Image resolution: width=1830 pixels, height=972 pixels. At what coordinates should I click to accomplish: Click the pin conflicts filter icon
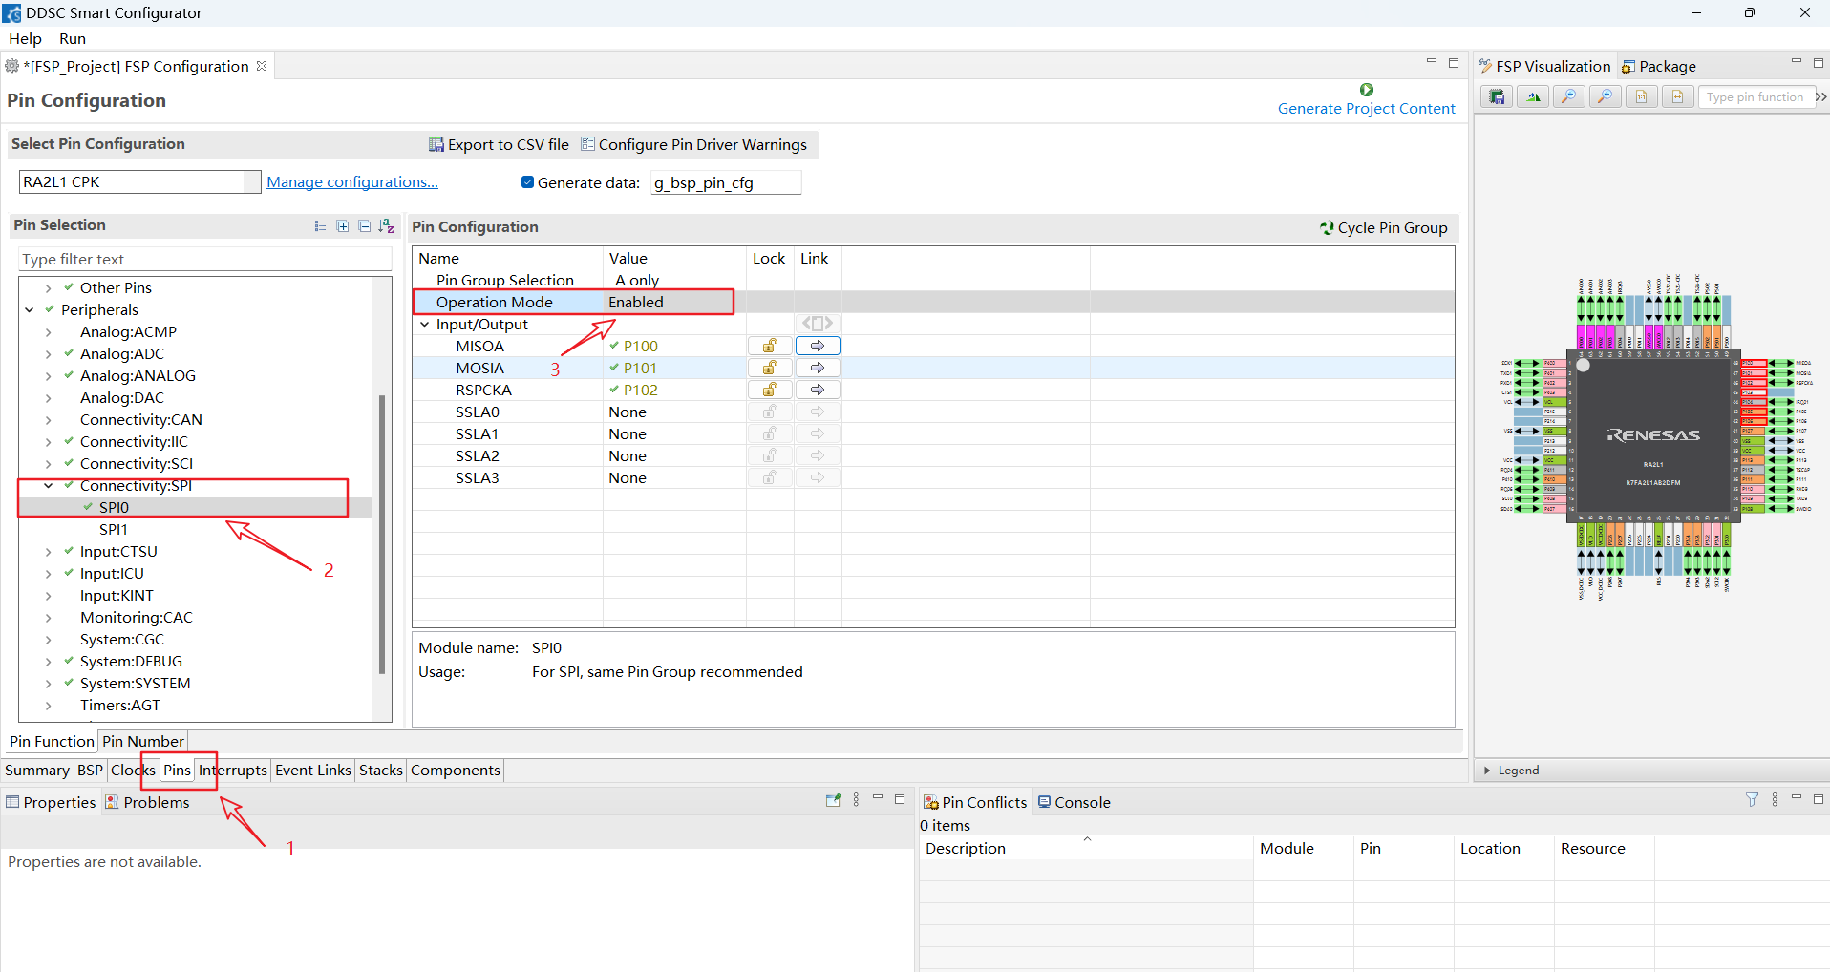(1752, 799)
